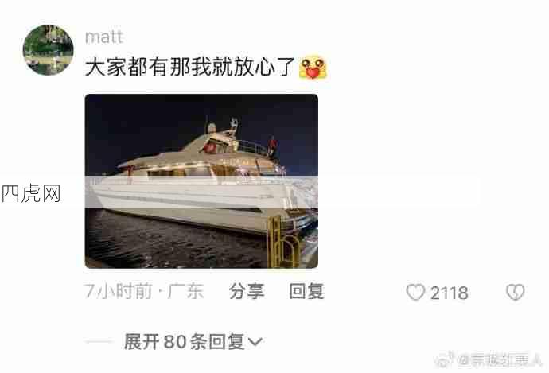Open matt's circular profile avatar

point(48,49)
